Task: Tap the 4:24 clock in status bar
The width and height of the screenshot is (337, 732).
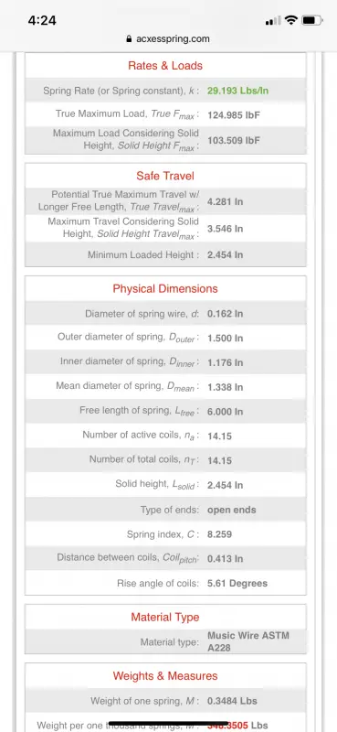Action: (x=42, y=20)
